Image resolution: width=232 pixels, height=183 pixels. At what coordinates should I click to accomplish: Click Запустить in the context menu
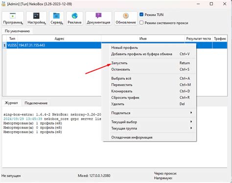(x=149, y=63)
